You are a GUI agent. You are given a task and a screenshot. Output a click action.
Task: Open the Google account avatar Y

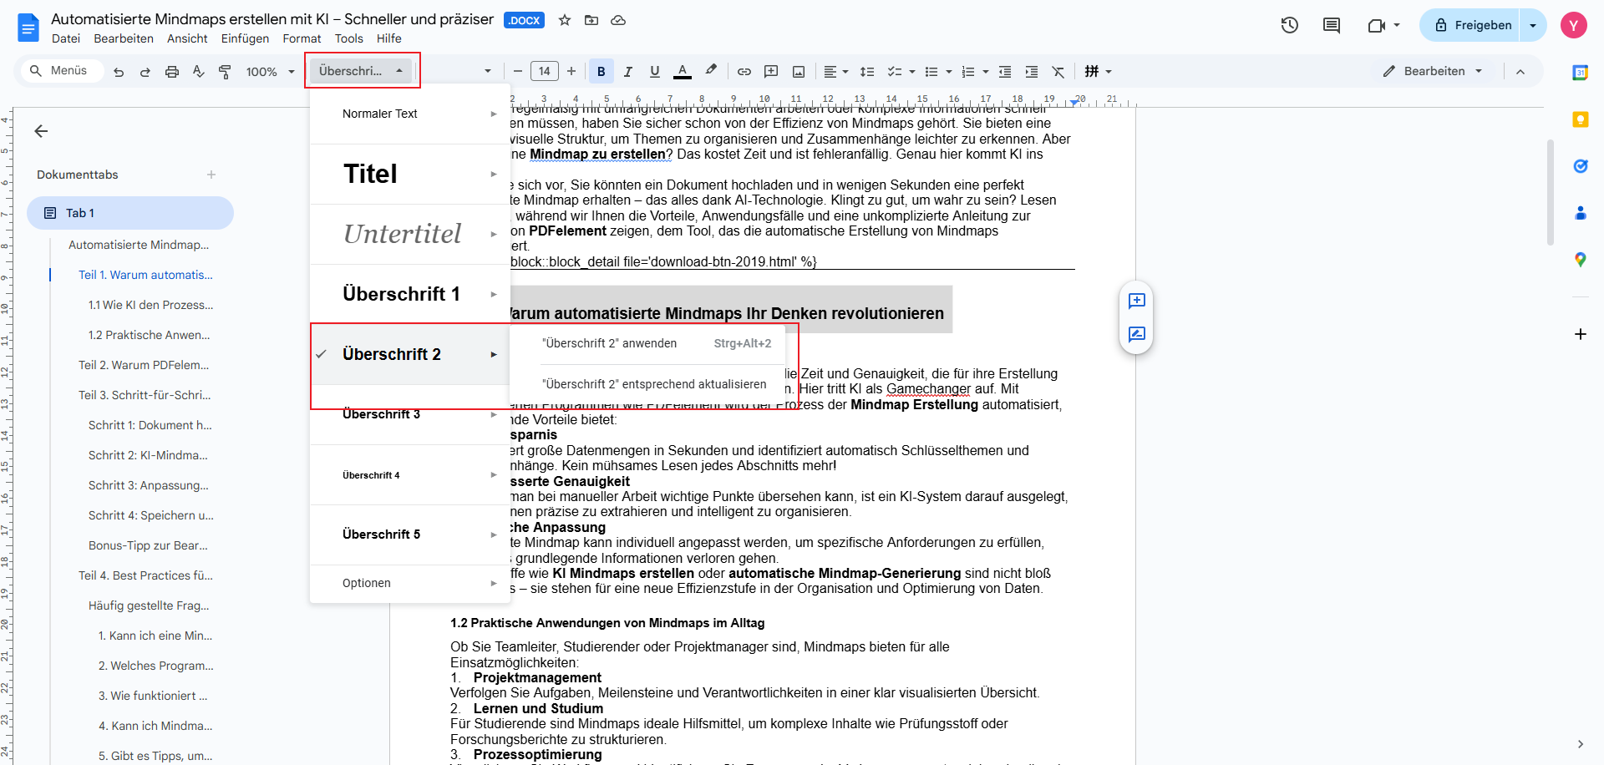(1574, 25)
